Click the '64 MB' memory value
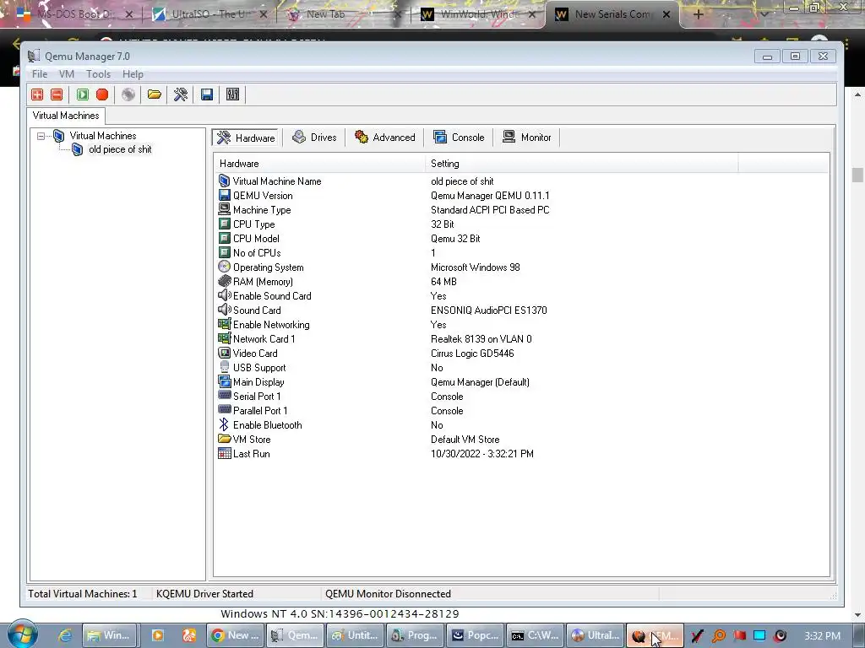 point(443,282)
